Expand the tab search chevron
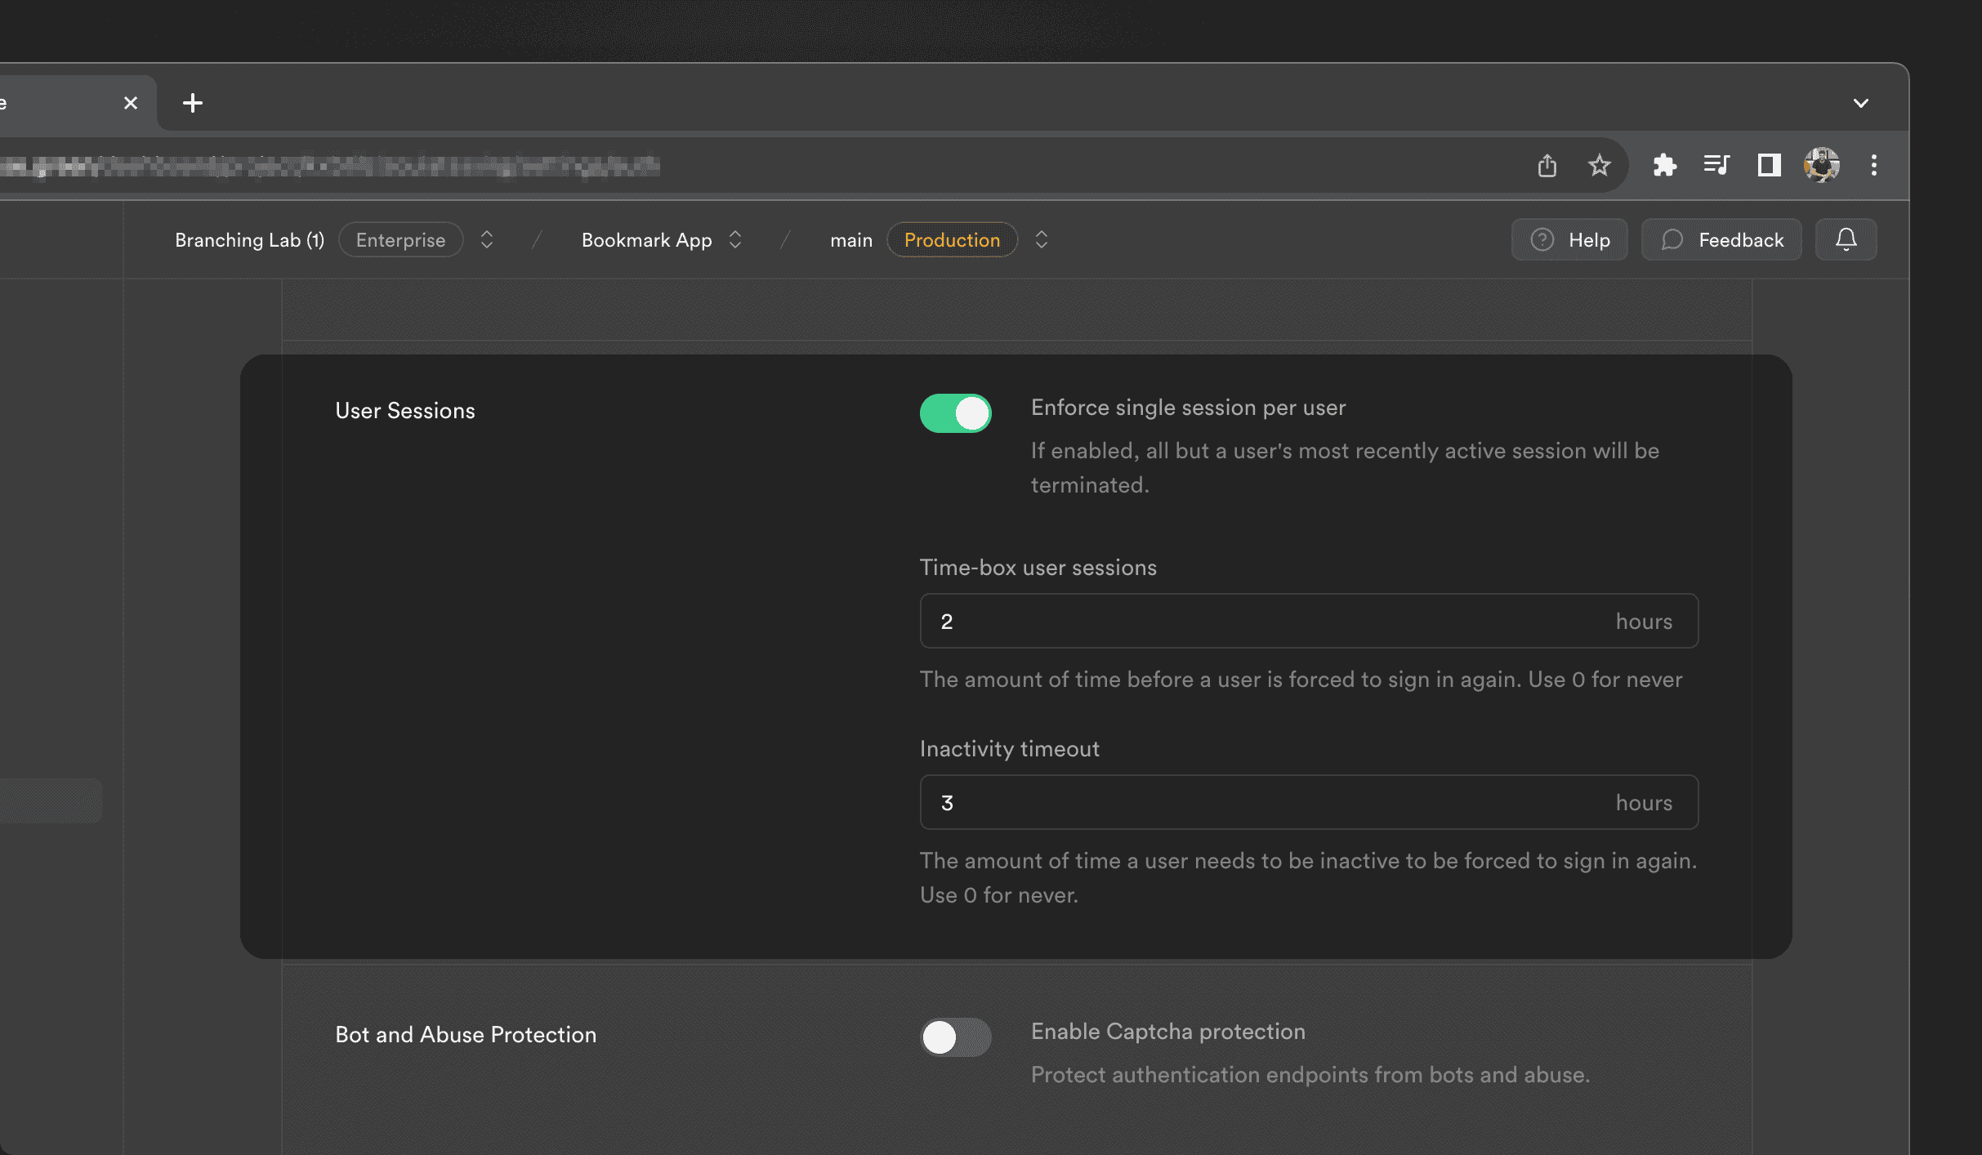The image size is (1982, 1155). [x=1861, y=103]
